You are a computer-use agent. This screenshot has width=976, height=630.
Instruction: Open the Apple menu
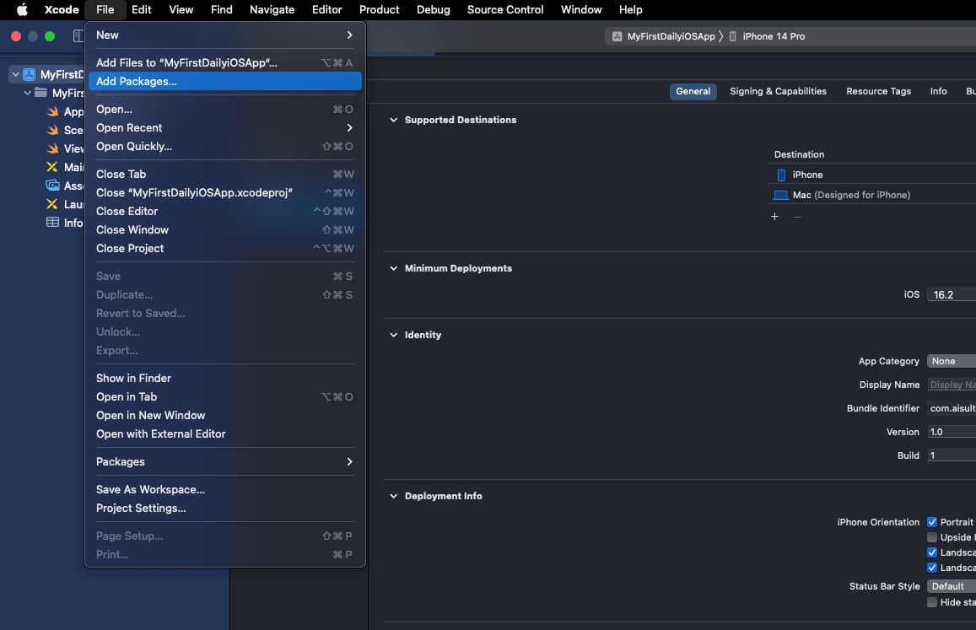tap(22, 9)
